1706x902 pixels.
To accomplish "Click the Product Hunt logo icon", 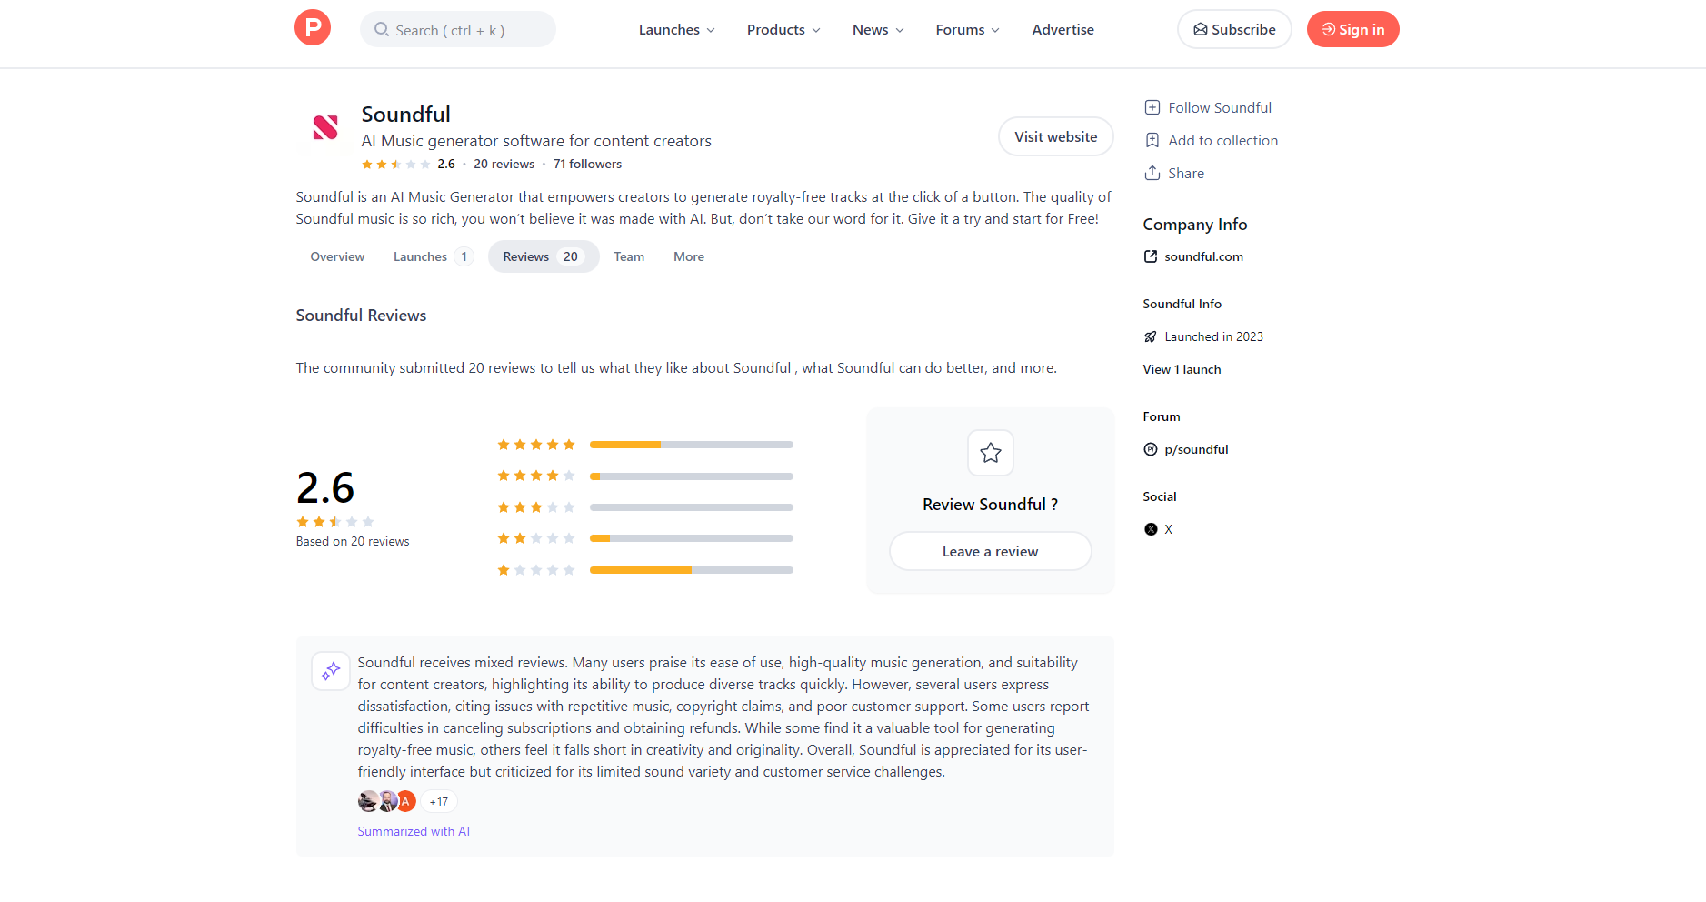I will coord(313,28).
